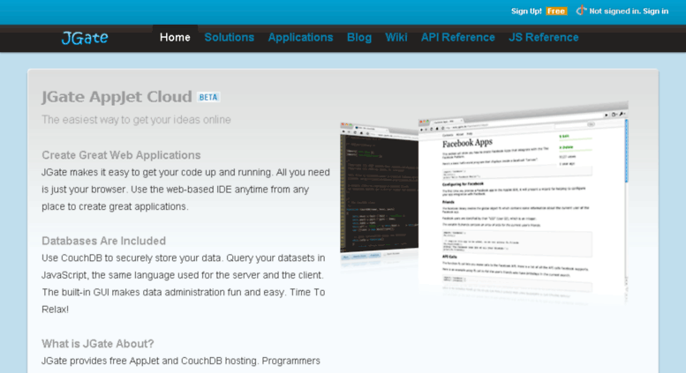Open the Applications page
The image size is (686, 373).
pos(300,38)
